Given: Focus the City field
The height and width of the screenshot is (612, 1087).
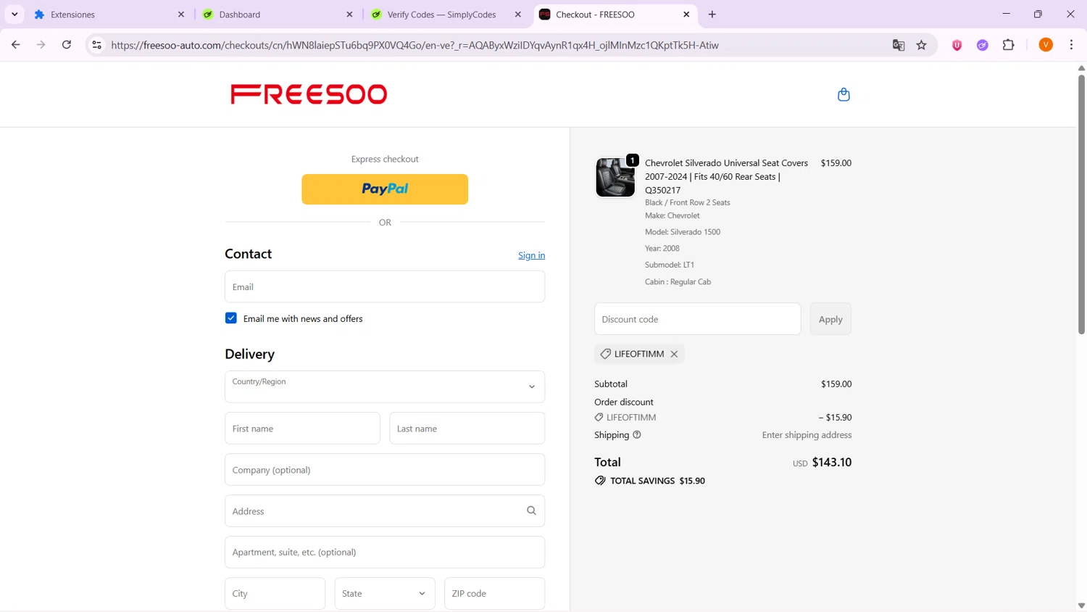Looking at the screenshot, I should coord(275,593).
